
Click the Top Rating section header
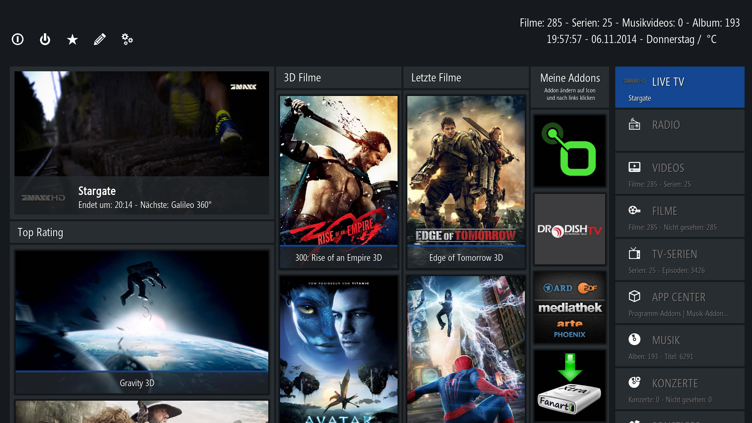click(142, 232)
